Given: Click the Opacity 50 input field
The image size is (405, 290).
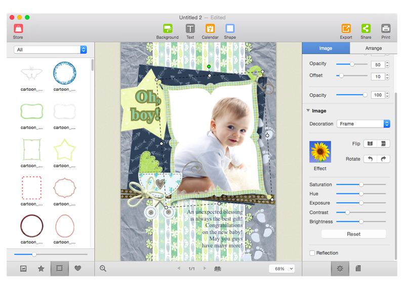Looking at the screenshot, I should (378, 65).
